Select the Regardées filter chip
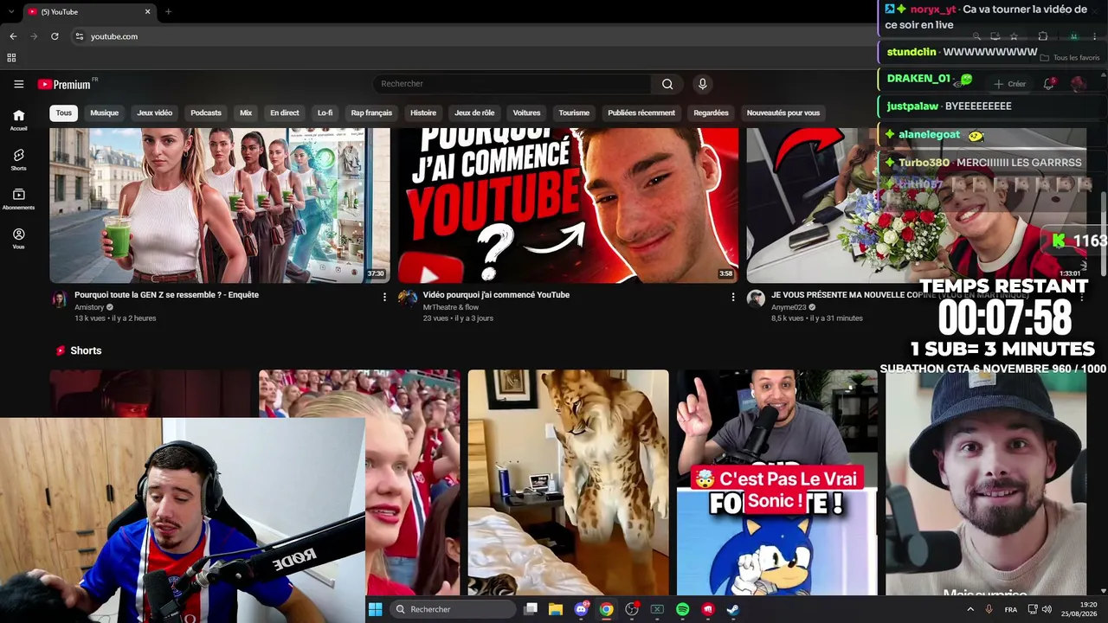The height and width of the screenshot is (623, 1108). coord(711,112)
